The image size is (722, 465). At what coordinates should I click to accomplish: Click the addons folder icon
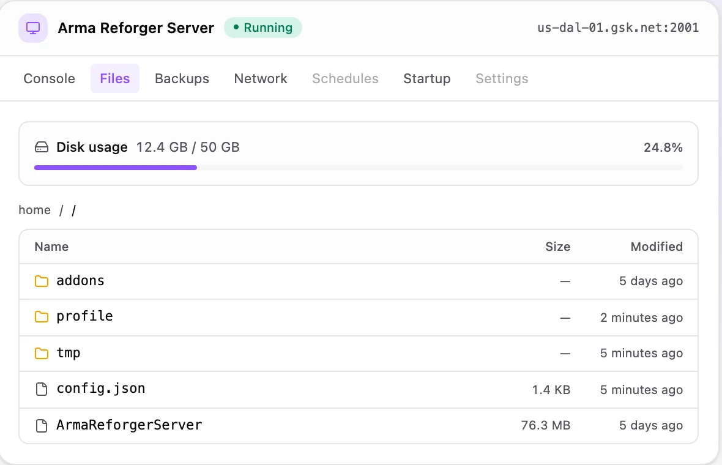42,281
